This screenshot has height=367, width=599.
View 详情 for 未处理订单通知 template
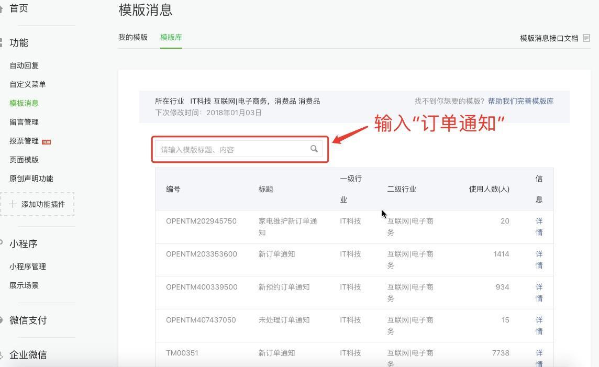coord(539,326)
